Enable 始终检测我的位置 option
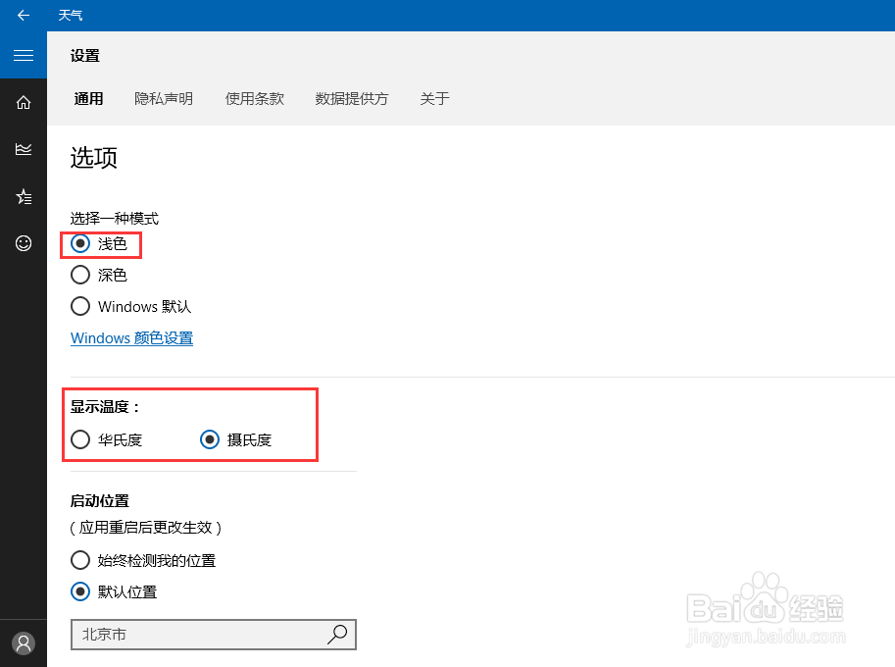Viewport: 895px width, 667px height. click(80, 560)
